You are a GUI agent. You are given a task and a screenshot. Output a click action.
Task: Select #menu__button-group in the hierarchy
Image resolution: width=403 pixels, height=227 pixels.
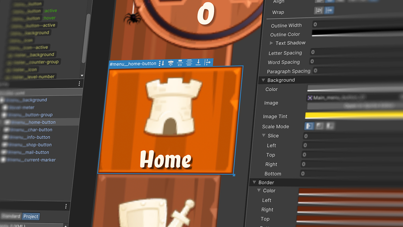point(30,115)
